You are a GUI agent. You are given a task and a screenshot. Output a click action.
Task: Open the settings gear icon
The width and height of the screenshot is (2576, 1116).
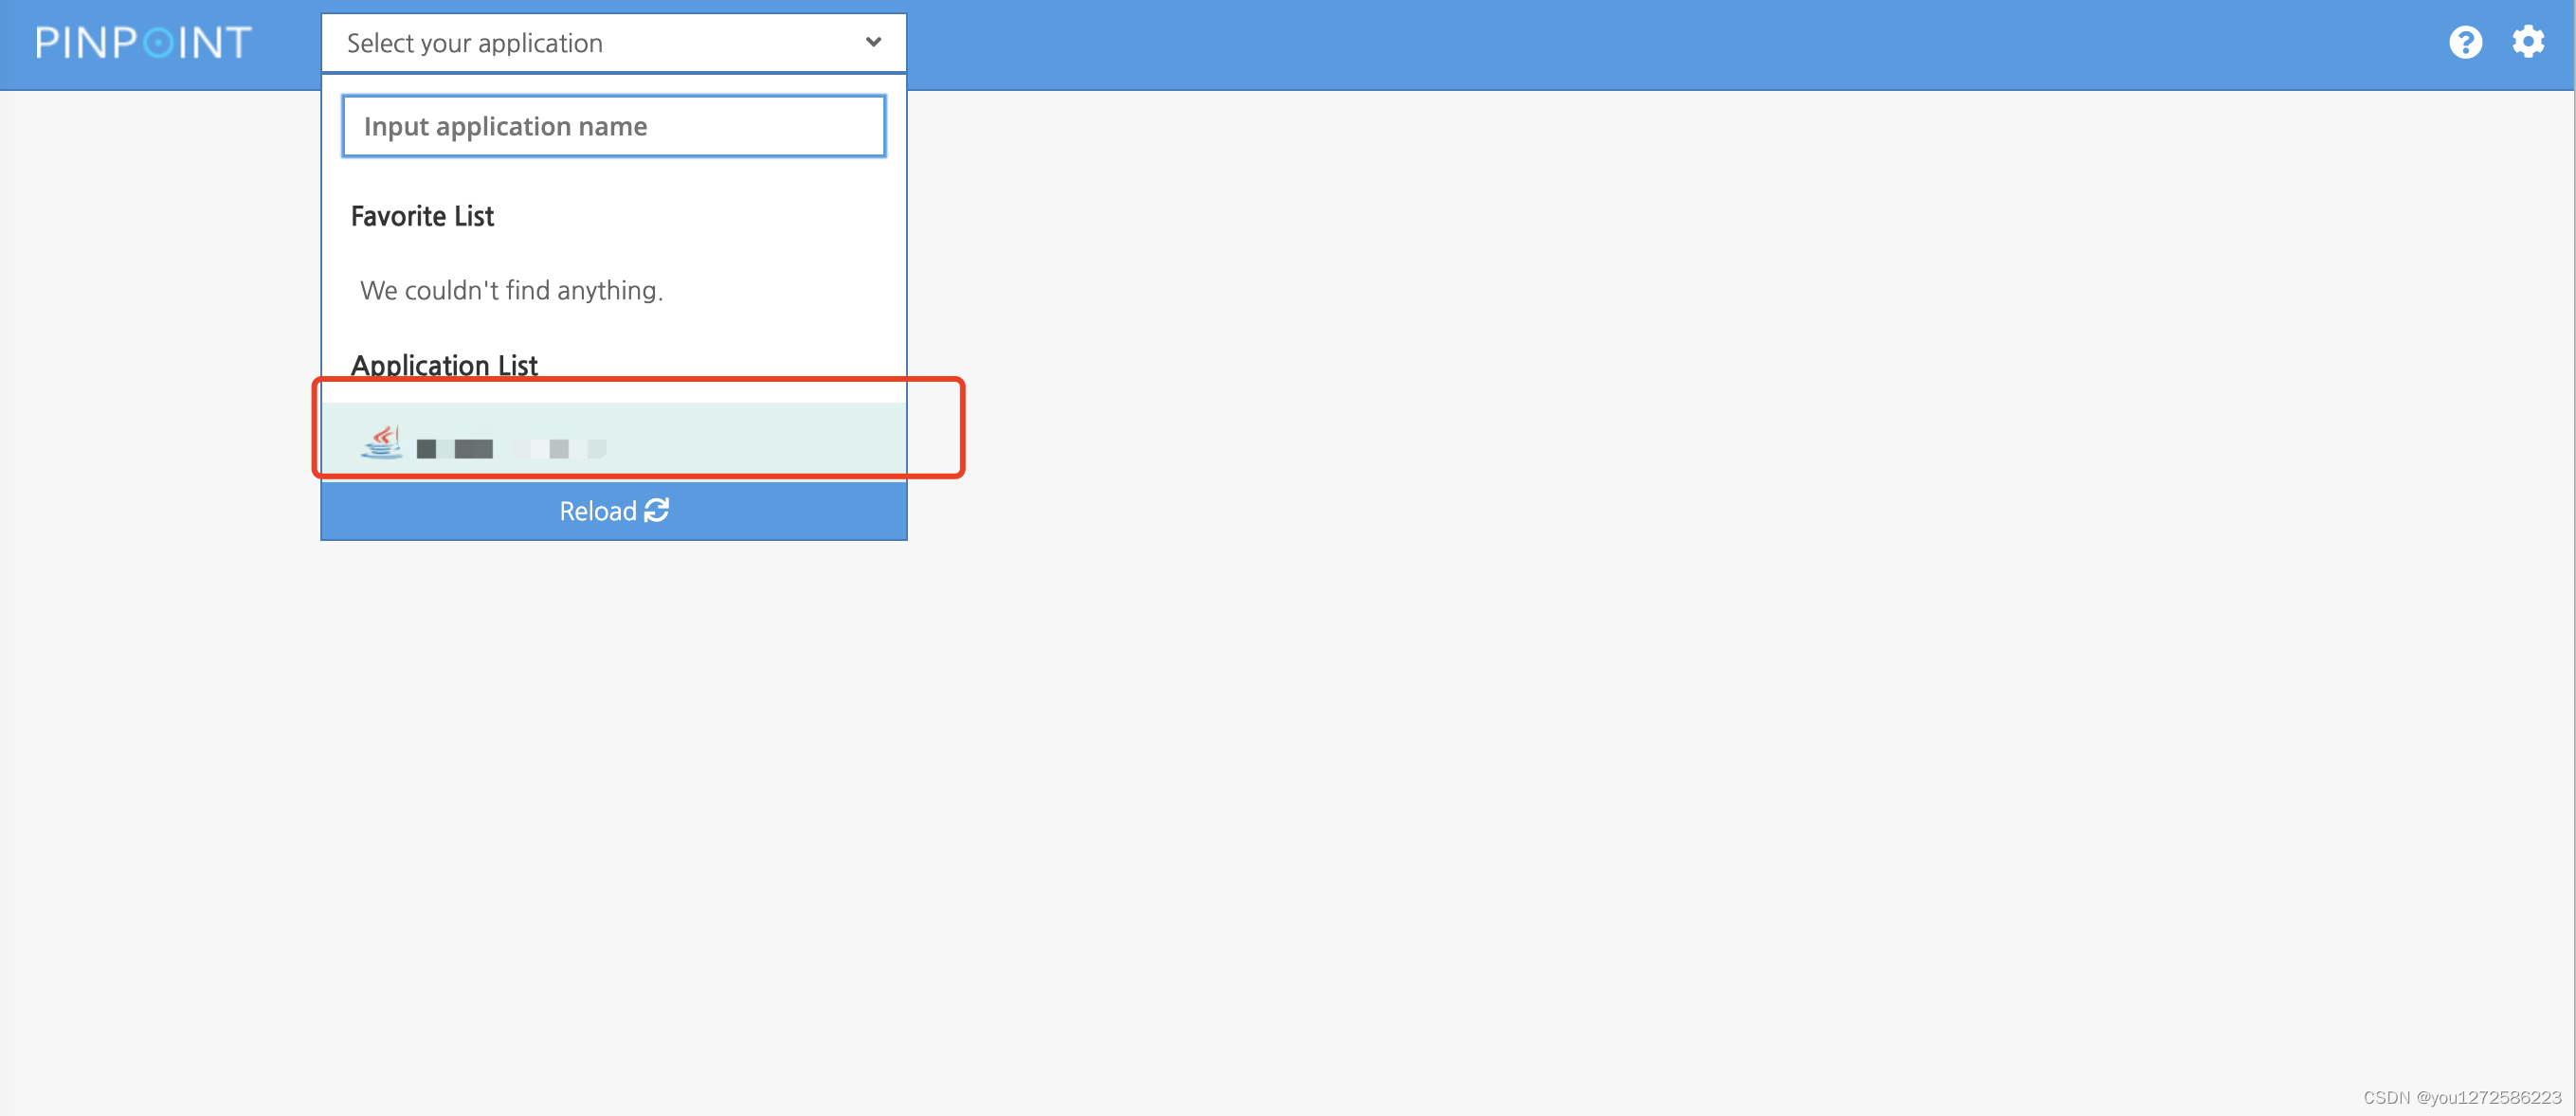tap(2528, 42)
